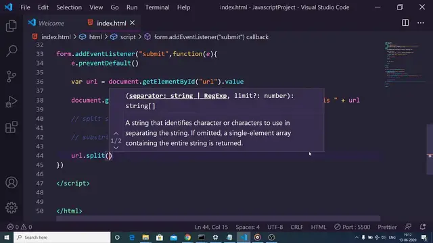Screen dimensions: 433x243
Task: Open the Help menu
Action: [x=183, y=7]
